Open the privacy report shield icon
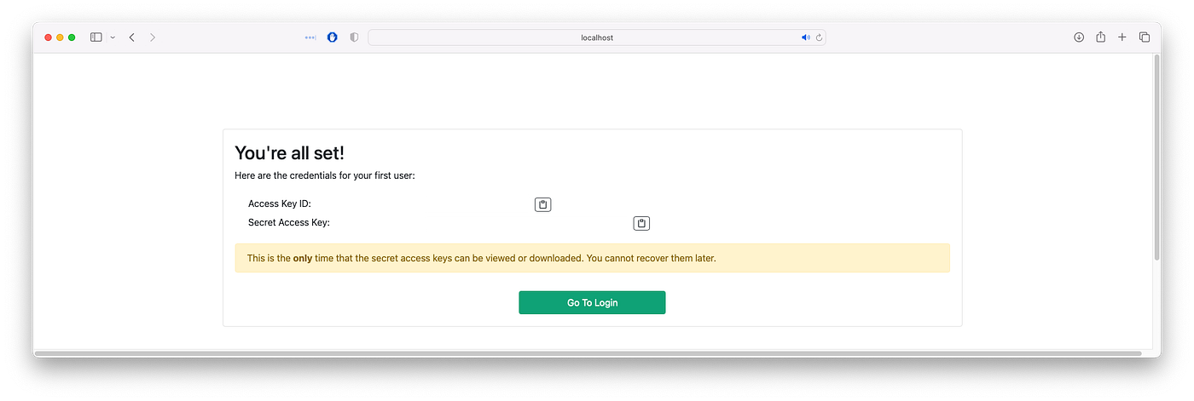 (354, 37)
